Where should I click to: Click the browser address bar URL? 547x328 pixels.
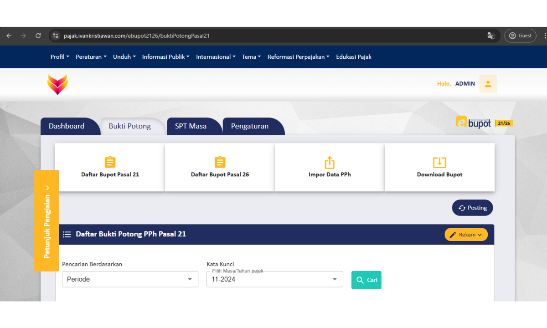click(x=137, y=36)
